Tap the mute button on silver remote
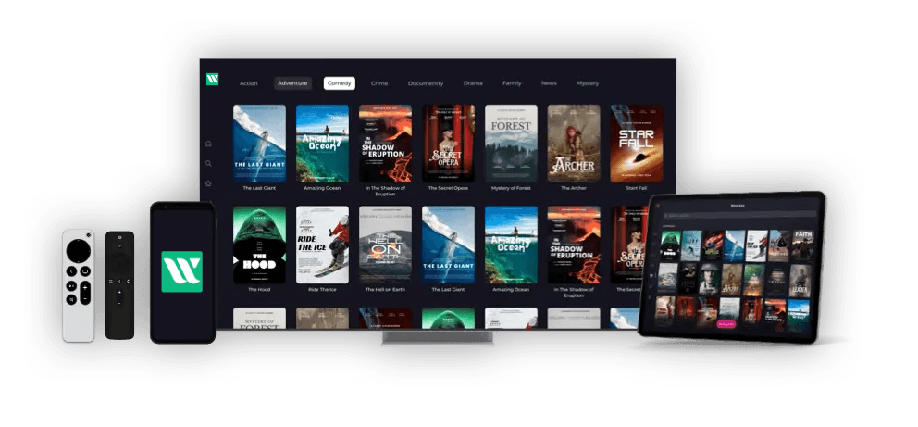 pos(71,300)
